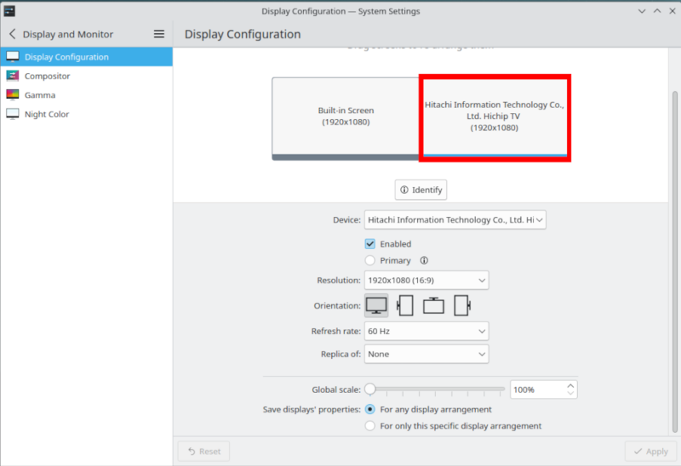Open the Replica of dropdown
681x466 pixels.
click(x=426, y=354)
